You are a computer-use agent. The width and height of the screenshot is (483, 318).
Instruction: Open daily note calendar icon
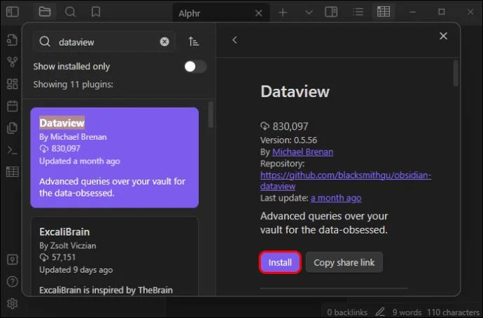[13, 106]
